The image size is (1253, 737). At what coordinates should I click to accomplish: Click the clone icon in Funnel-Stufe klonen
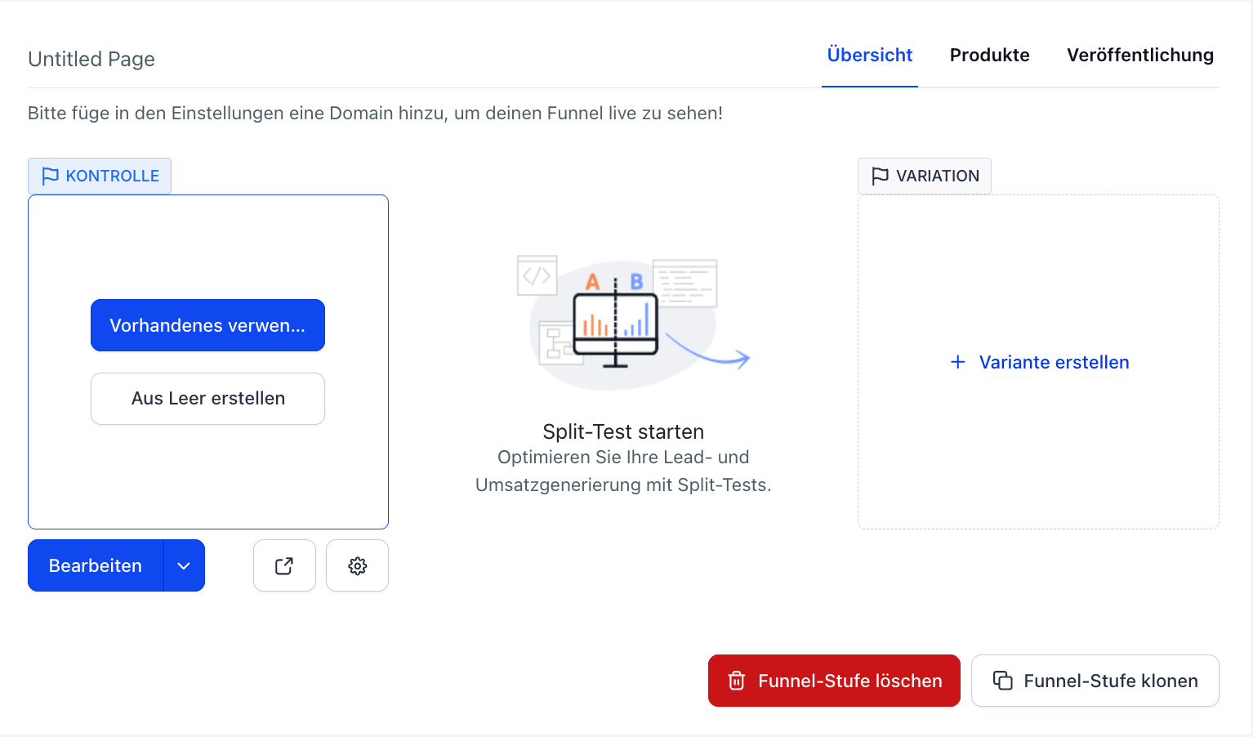coord(1003,680)
